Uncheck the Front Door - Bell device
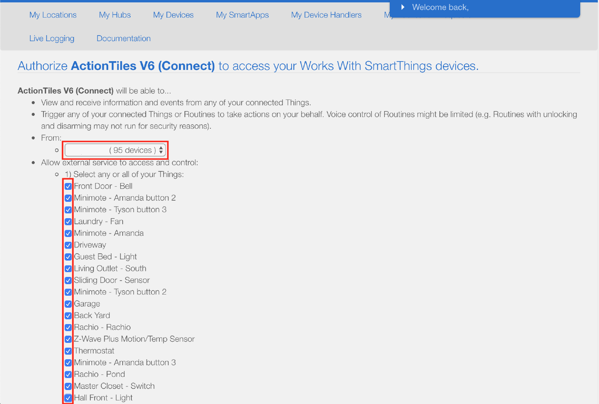 click(x=68, y=186)
